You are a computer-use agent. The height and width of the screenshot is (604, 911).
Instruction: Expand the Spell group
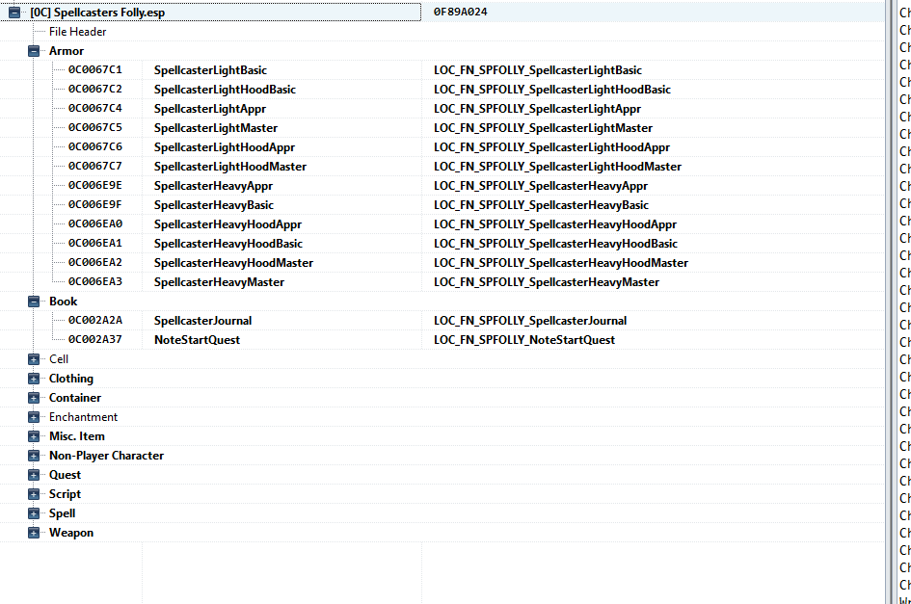pyautogui.click(x=34, y=513)
